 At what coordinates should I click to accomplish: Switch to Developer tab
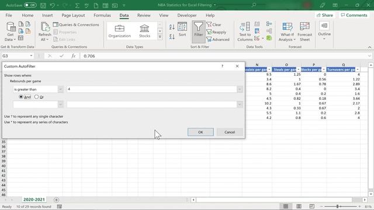point(187,15)
